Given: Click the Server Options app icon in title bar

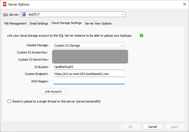Looking at the screenshot, I should coord(5,4).
